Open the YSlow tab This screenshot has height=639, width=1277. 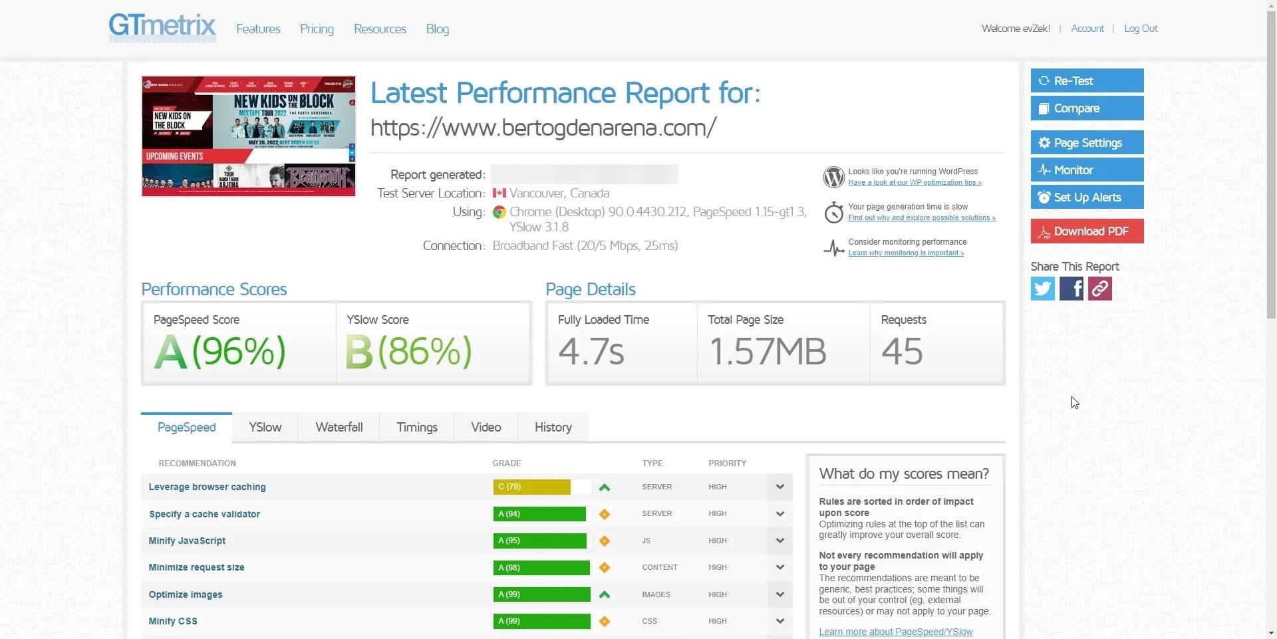click(265, 428)
